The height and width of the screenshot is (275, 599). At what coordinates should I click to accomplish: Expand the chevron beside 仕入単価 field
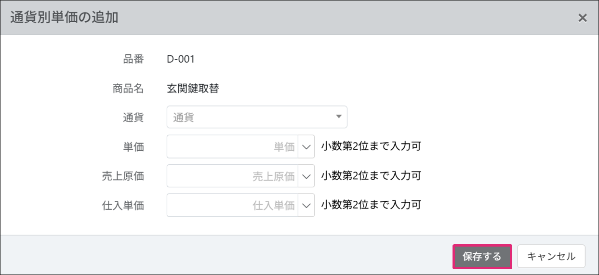306,206
